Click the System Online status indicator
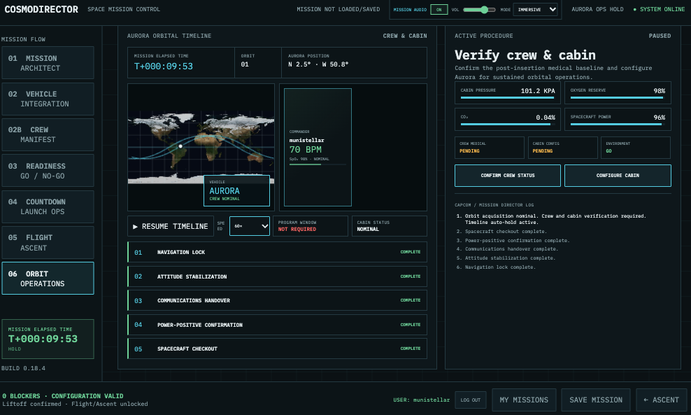The height and width of the screenshot is (415, 691). click(x=659, y=9)
